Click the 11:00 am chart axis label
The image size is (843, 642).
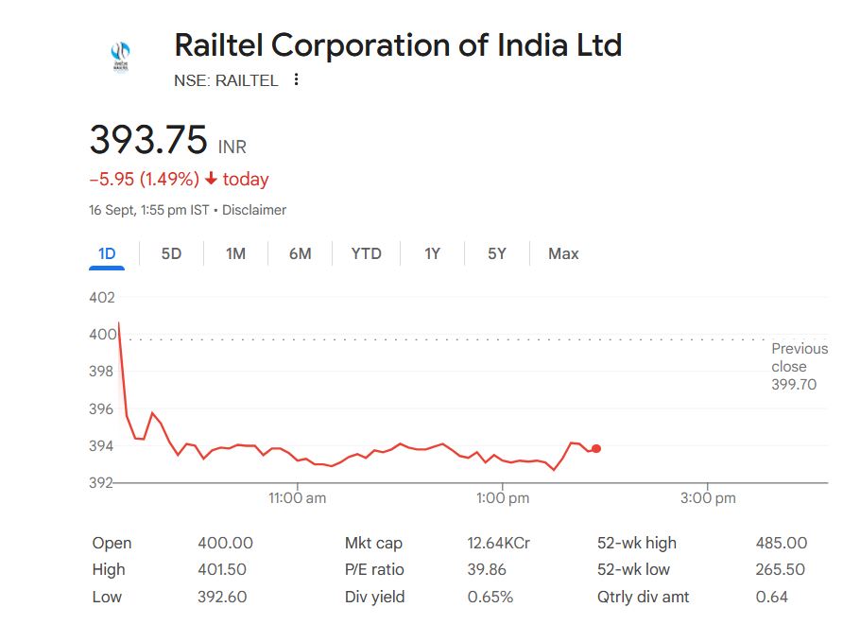(298, 498)
